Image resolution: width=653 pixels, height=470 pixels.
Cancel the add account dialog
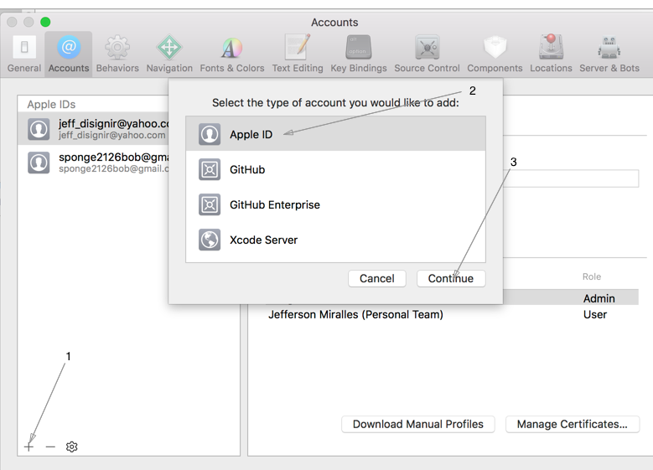[x=377, y=278]
